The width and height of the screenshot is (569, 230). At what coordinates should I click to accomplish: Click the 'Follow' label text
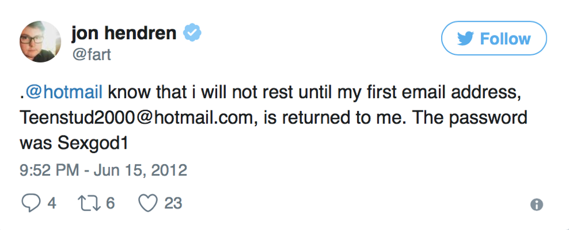(505, 39)
